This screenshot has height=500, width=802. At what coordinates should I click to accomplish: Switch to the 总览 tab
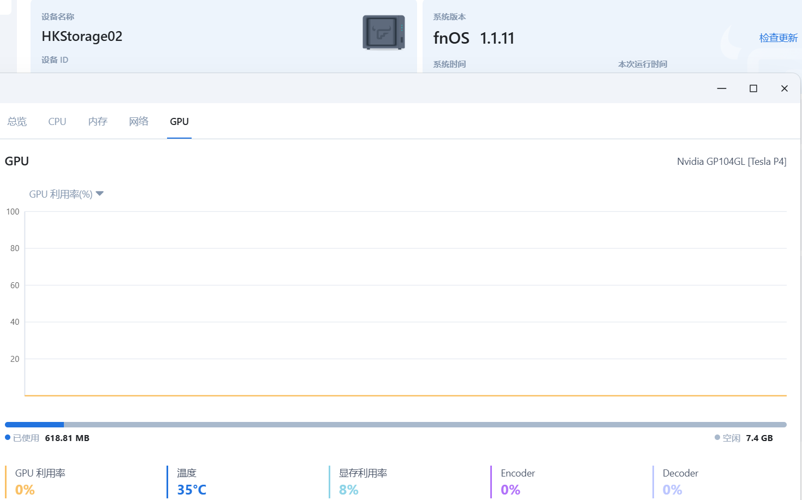click(17, 122)
